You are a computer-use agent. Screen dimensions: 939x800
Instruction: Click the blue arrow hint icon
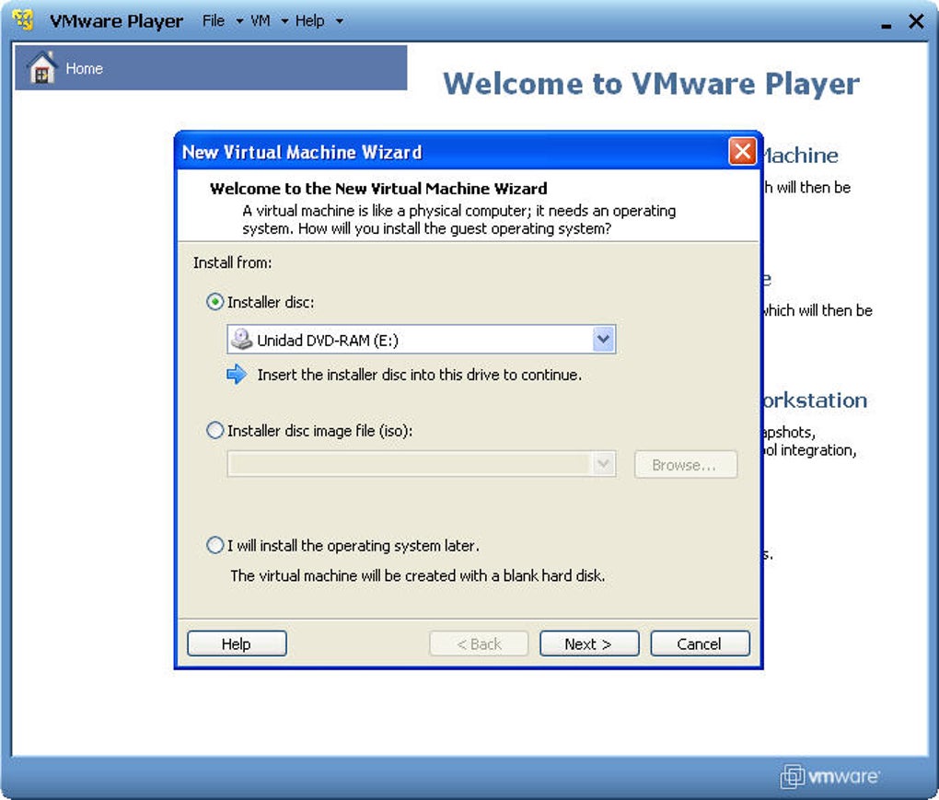pyautogui.click(x=238, y=375)
